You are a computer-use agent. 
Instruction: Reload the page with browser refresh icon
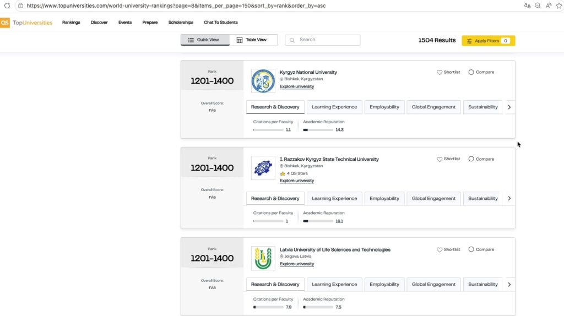coord(7,6)
